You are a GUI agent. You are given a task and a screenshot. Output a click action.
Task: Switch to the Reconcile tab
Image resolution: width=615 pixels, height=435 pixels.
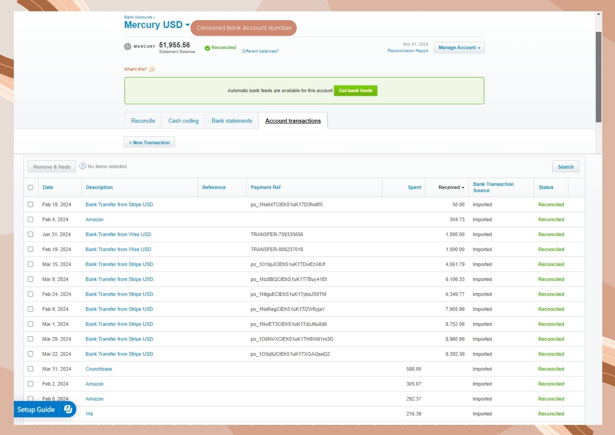[x=143, y=121]
